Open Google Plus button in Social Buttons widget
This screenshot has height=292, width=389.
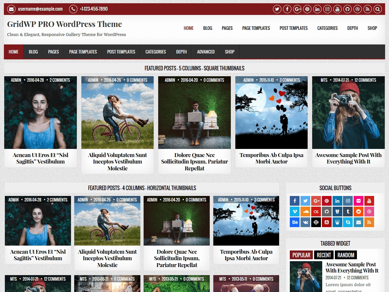point(316,201)
